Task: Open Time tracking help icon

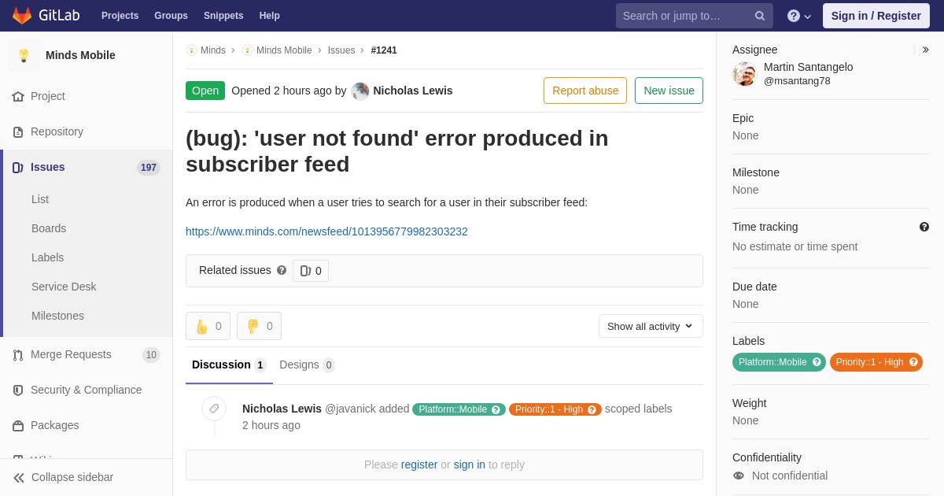Action: click(x=924, y=227)
